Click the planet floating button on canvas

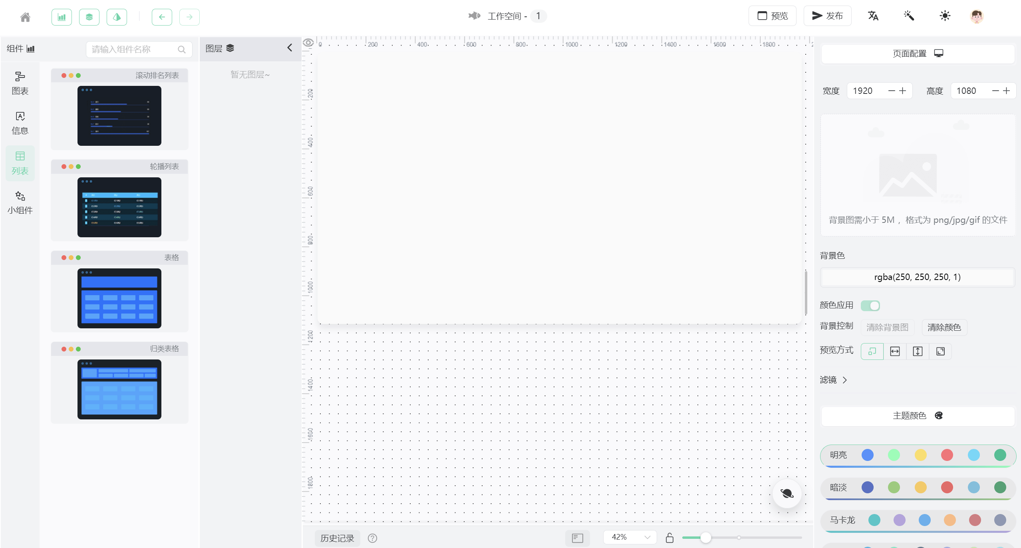click(x=787, y=494)
